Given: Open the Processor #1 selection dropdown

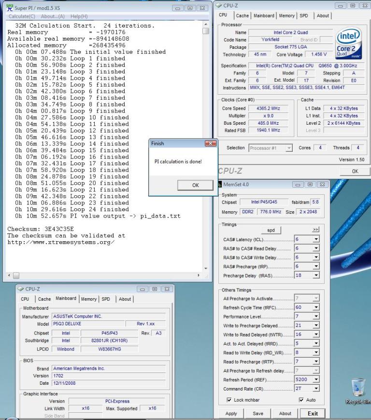Looking at the screenshot, I should [289, 148].
